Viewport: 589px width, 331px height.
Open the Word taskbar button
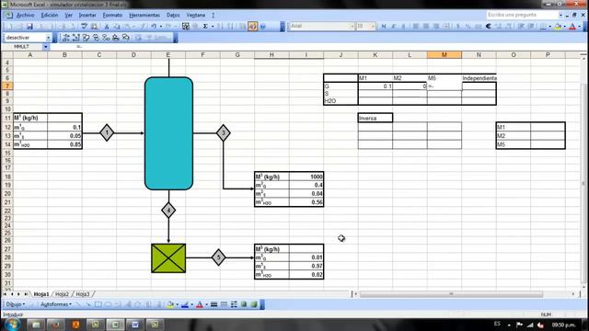(135, 325)
